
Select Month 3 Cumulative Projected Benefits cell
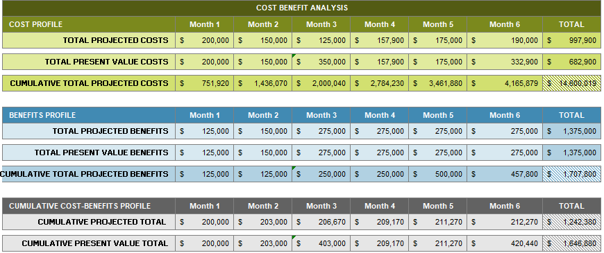[x=321, y=174]
